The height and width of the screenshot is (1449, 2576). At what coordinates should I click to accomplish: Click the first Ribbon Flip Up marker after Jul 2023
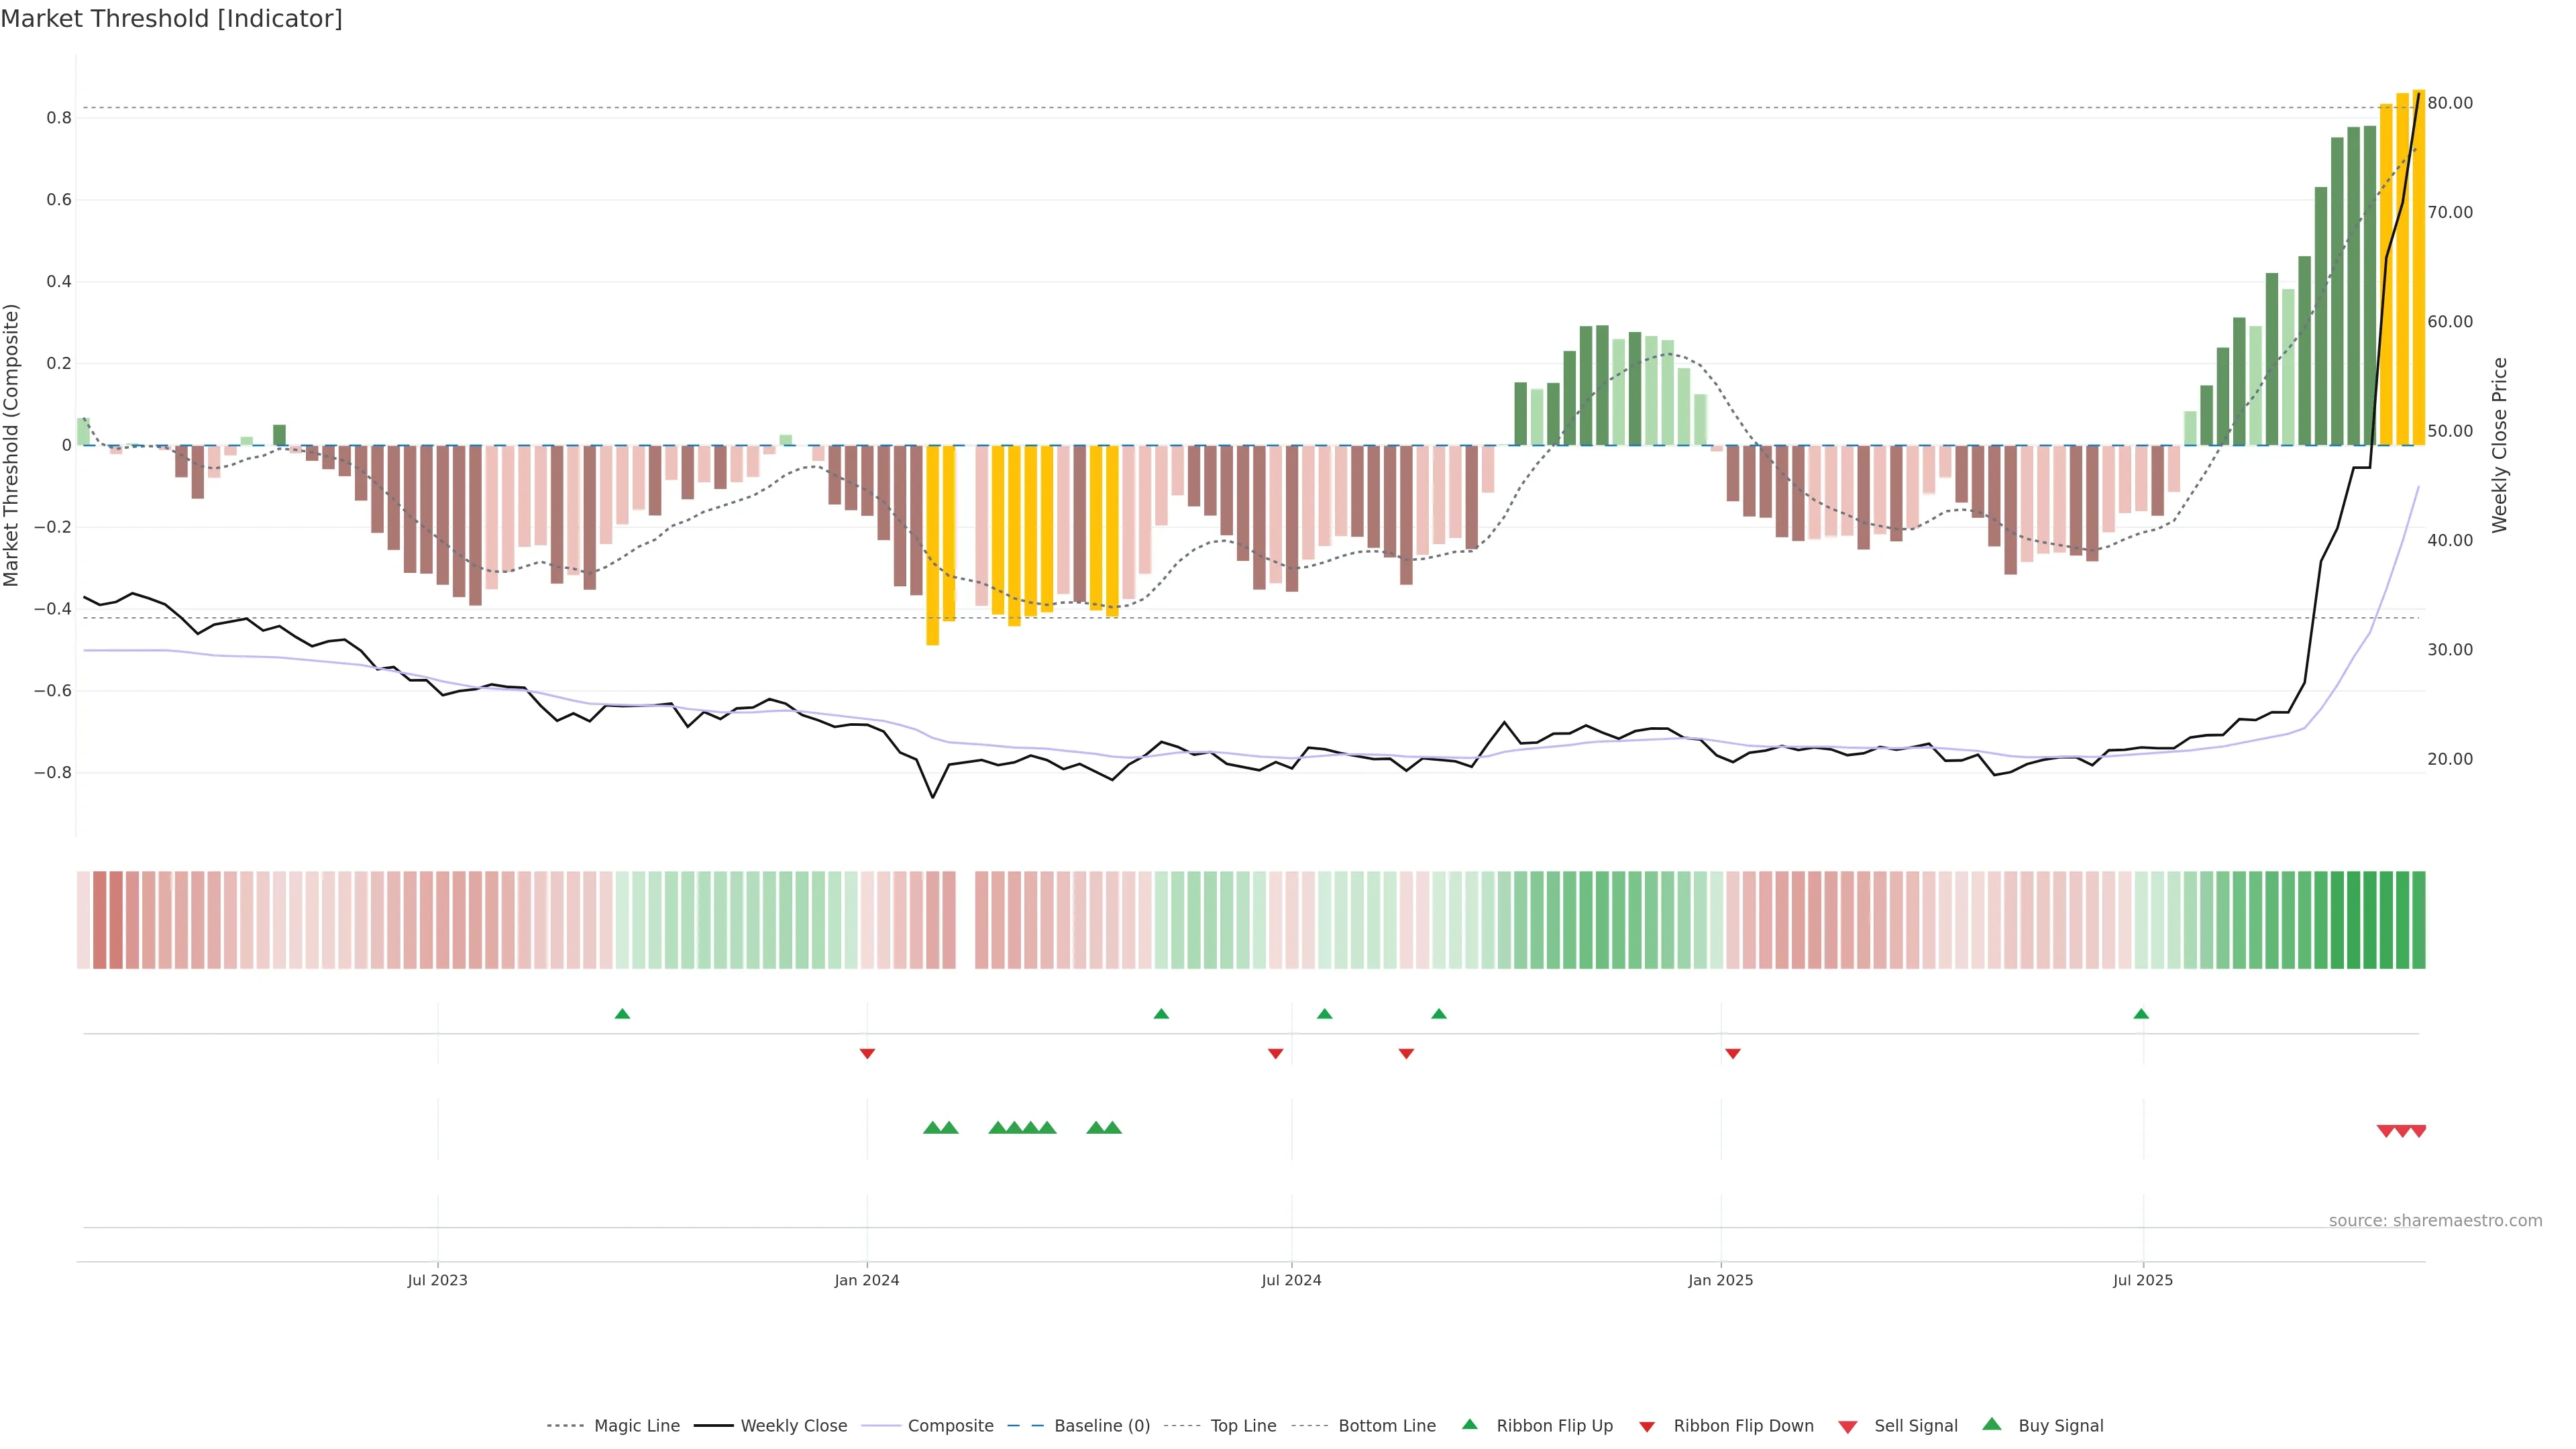pos(622,1014)
